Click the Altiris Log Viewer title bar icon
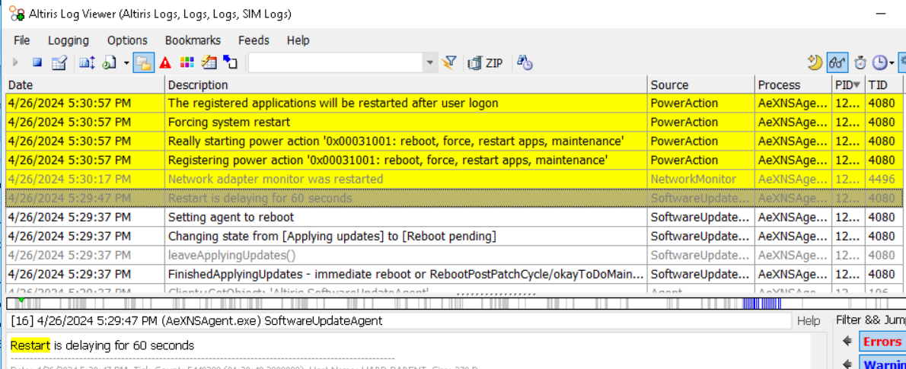 [x=16, y=14]
